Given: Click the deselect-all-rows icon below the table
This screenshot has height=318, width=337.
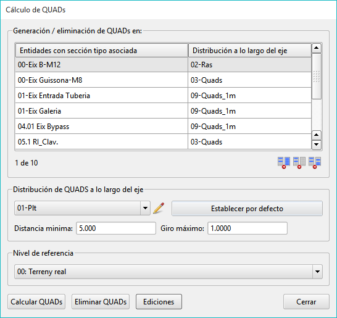Looking at the screenshot, I should tap(299, 162).
